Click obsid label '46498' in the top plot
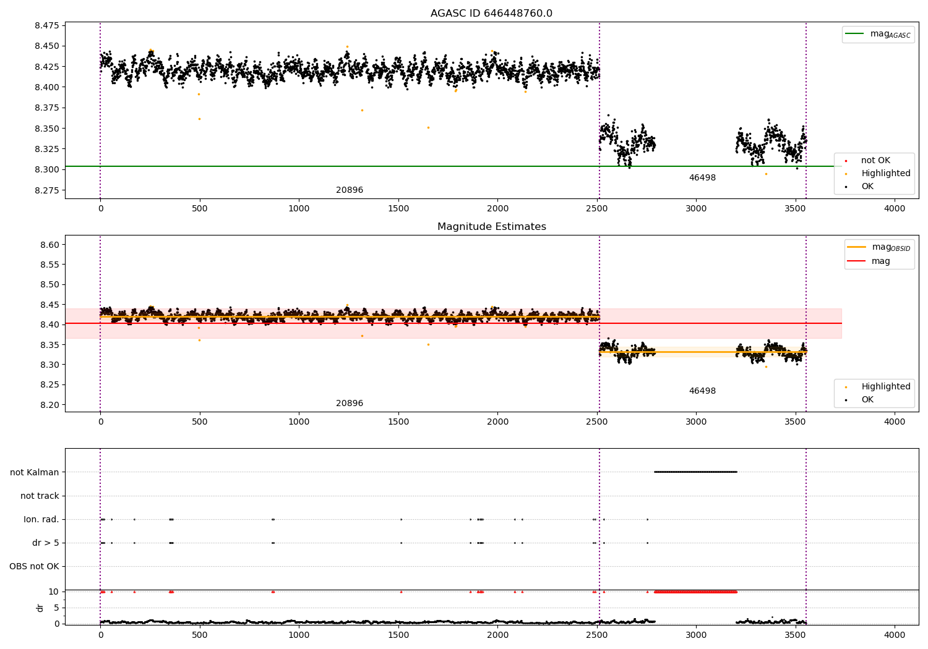 click(702, 178)
